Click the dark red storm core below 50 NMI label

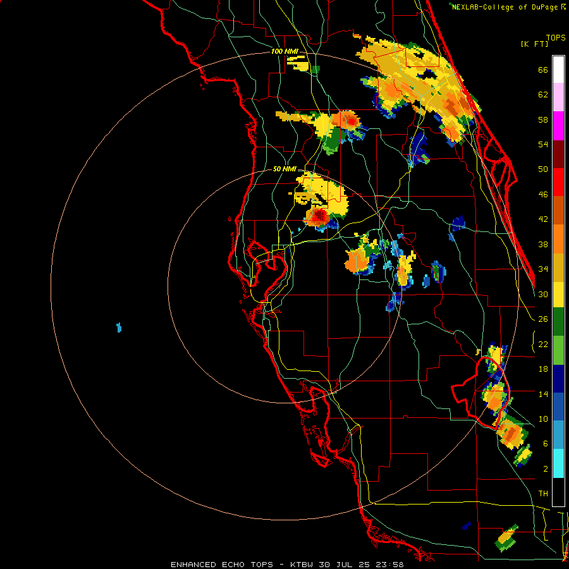320,216
